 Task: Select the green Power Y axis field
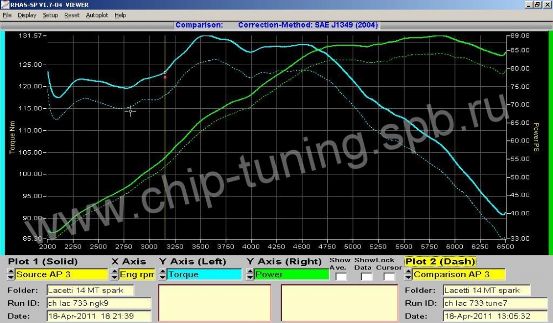(x=290, y=274)
